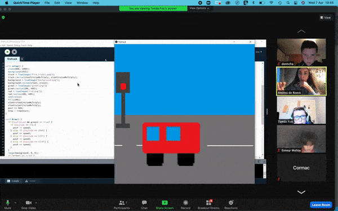Click the red fire truck in the sketch

171,144
